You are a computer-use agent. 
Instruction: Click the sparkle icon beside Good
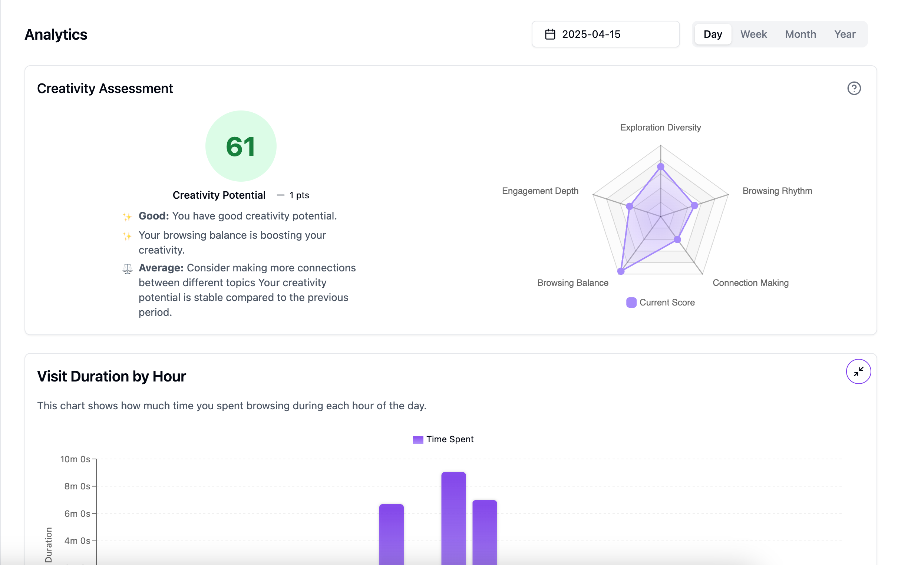[x=127, y=217]
